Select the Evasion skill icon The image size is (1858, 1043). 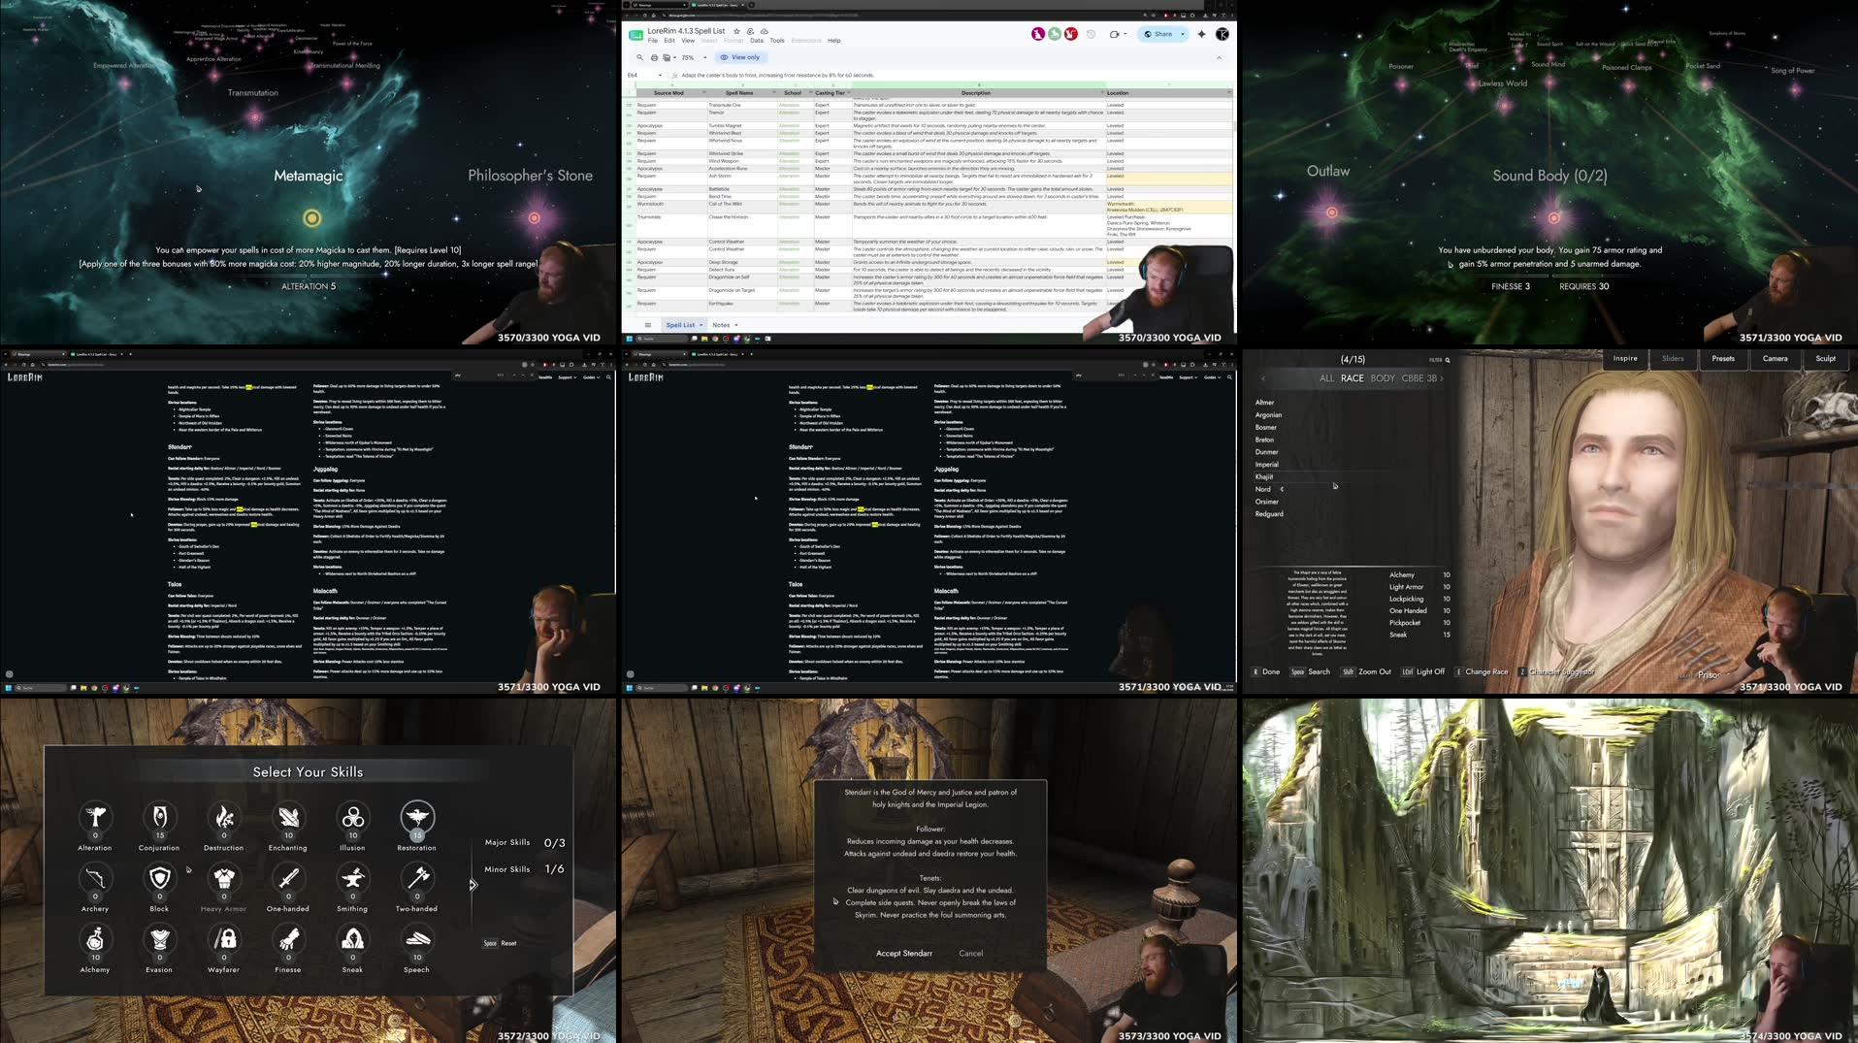tap(160, 939)
